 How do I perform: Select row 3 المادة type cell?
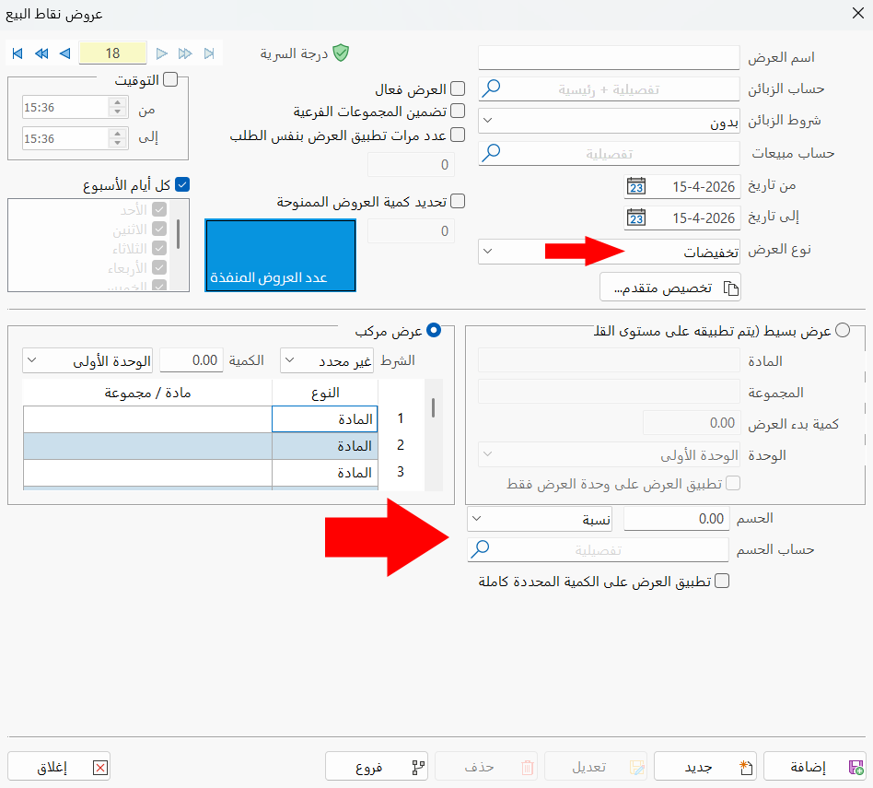point(324,473)
